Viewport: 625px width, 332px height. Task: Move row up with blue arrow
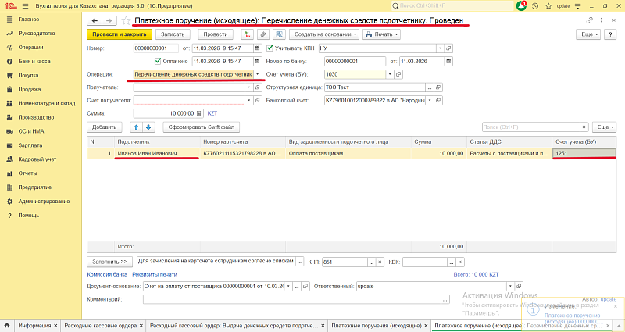[137, 127]
